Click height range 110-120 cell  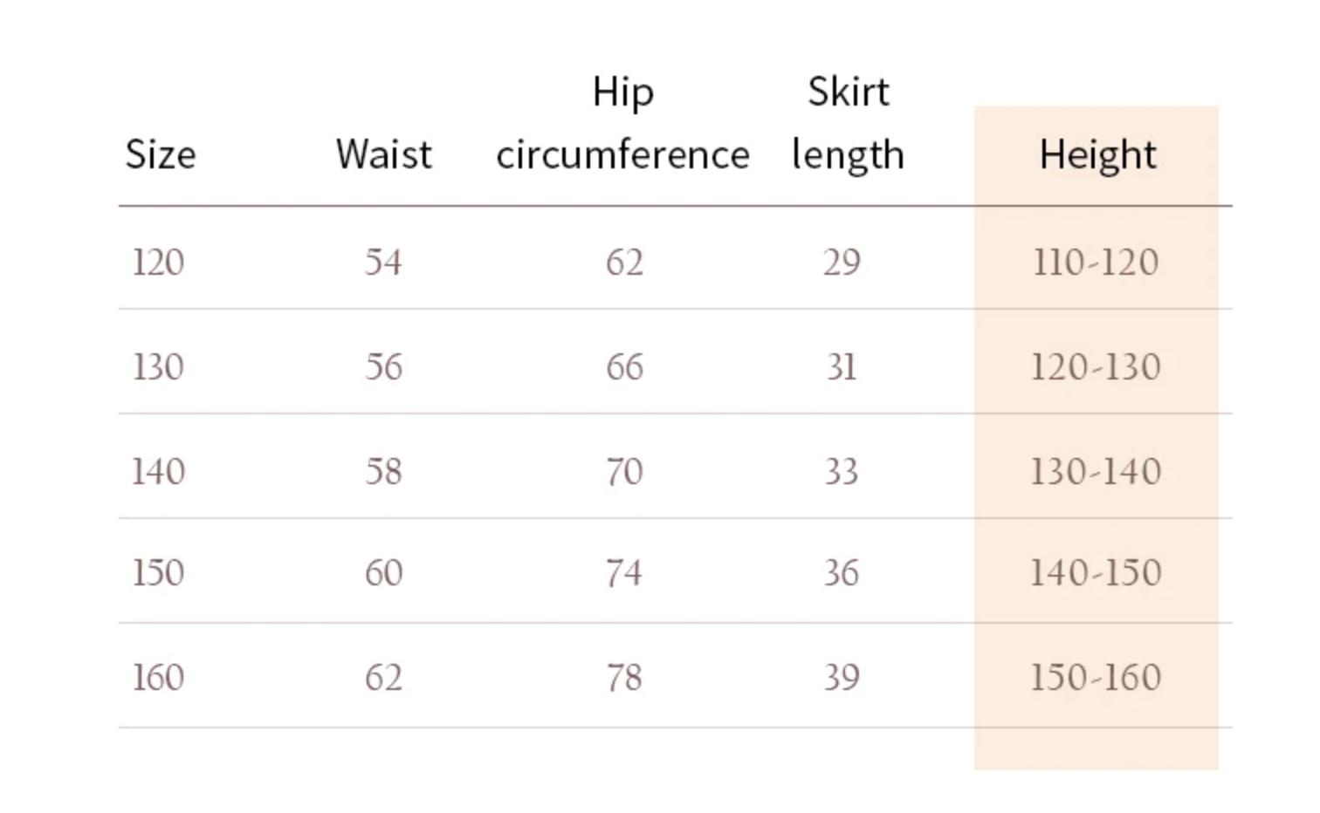coord(1096,262)
